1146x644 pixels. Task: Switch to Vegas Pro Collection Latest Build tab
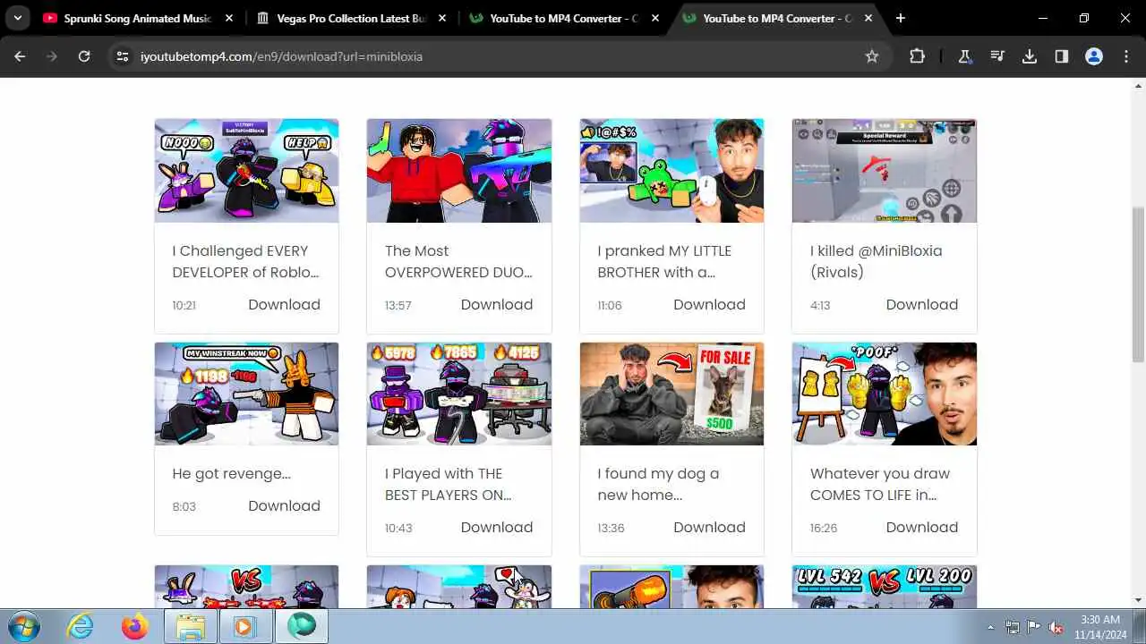(351, 18)
